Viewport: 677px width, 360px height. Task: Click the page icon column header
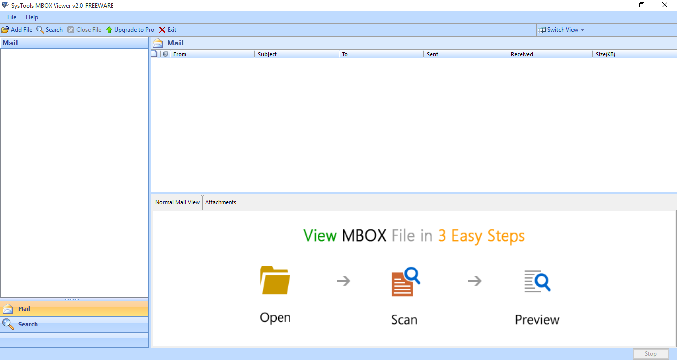click(x=154, y=54)
